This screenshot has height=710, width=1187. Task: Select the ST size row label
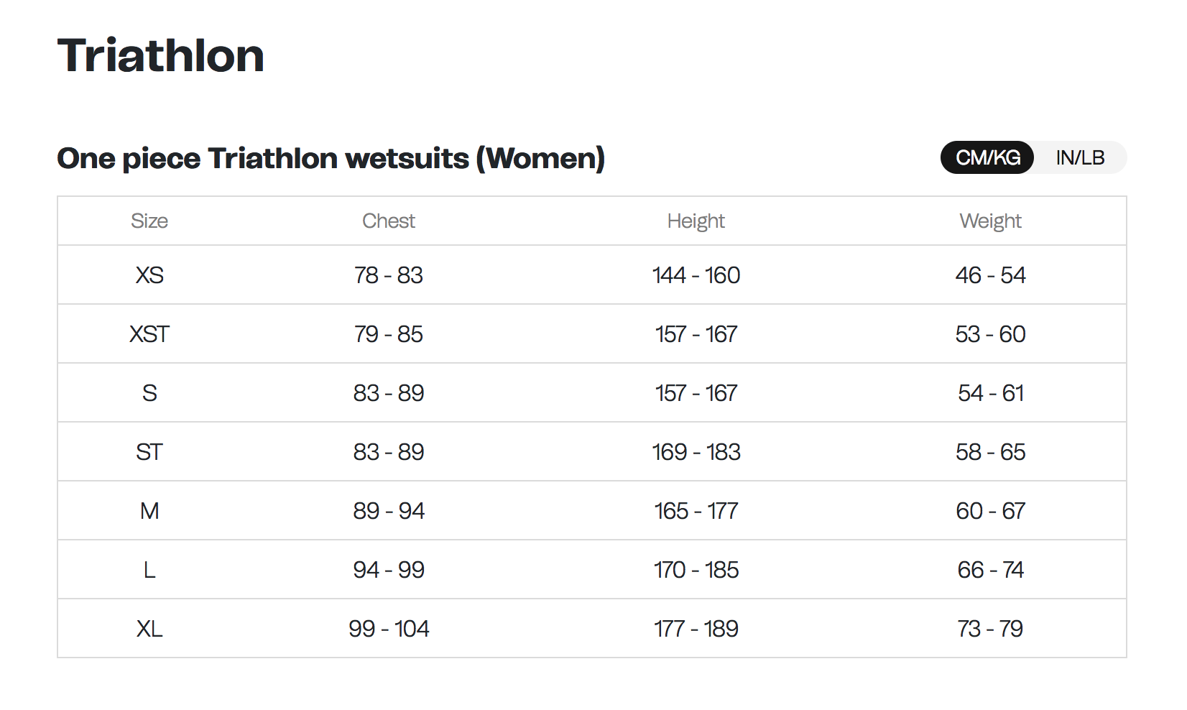pyautogui.click(x=149, y=452)
